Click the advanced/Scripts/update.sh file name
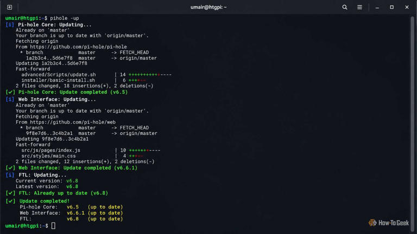The image size is (417, 234). (x=59, y=75)
